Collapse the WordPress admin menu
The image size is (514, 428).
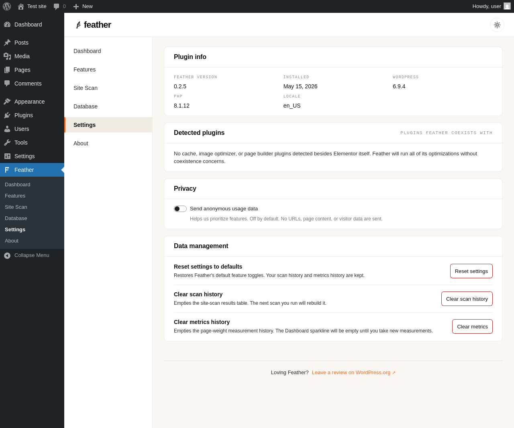click(x=32, y=255)
